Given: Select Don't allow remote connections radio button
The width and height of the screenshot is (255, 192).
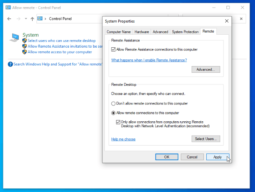Looking at the screenshot, I should [113, 103].
